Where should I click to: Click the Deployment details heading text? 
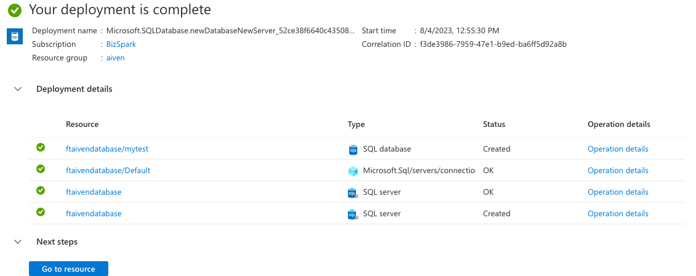74,89
